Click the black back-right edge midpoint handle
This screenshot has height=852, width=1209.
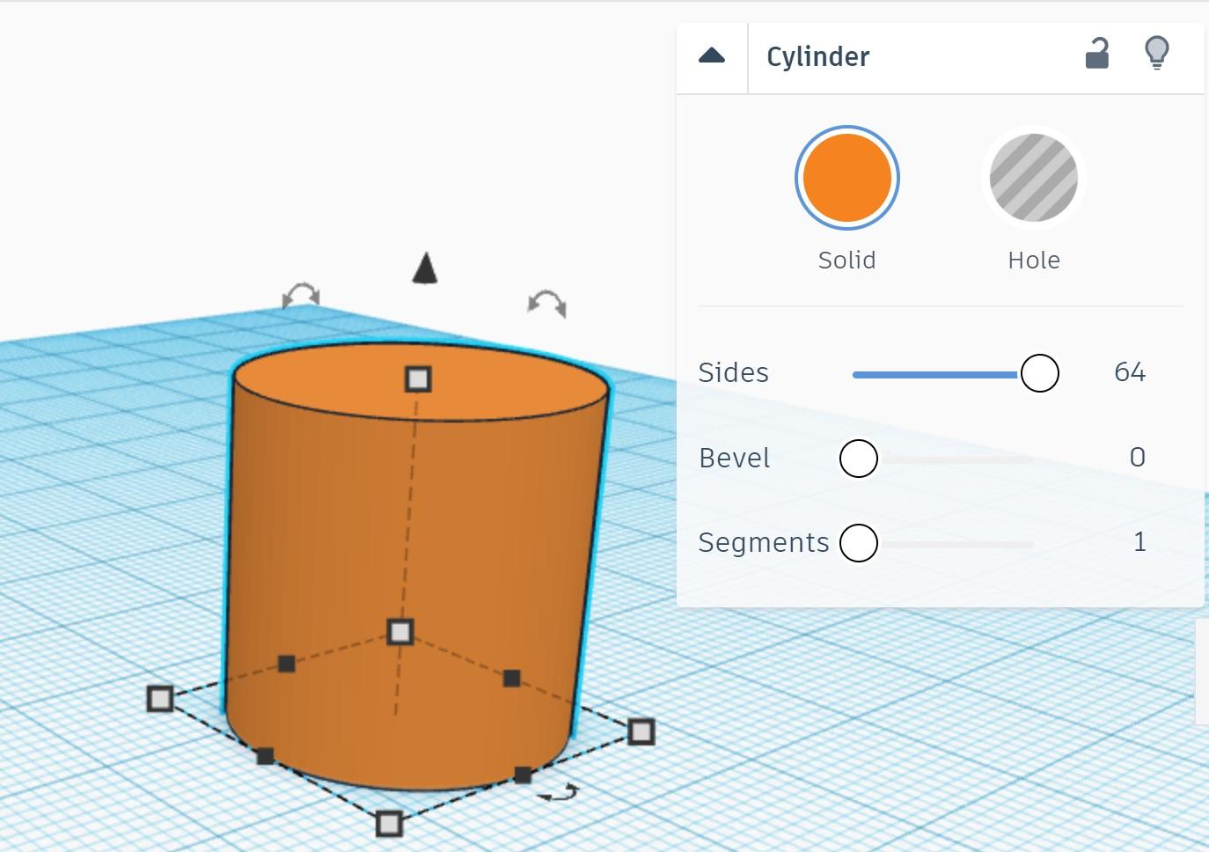(511, 679)
